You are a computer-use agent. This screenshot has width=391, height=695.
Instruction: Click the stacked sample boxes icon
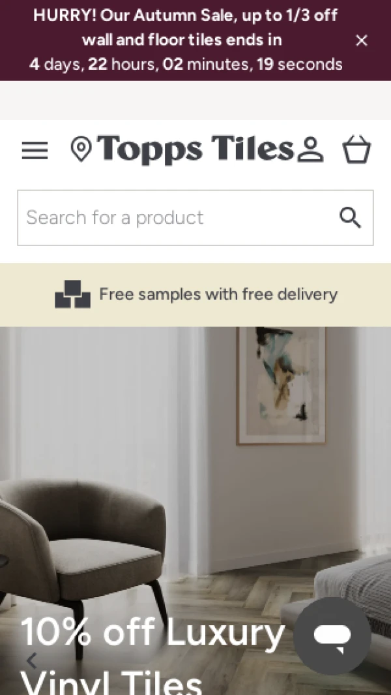coord(72,294)
